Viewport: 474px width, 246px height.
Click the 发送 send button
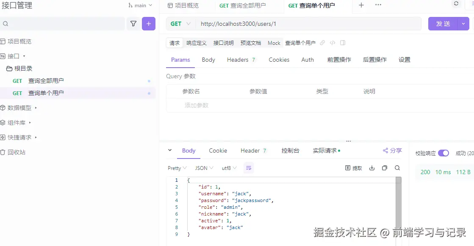tap(443, 24)
